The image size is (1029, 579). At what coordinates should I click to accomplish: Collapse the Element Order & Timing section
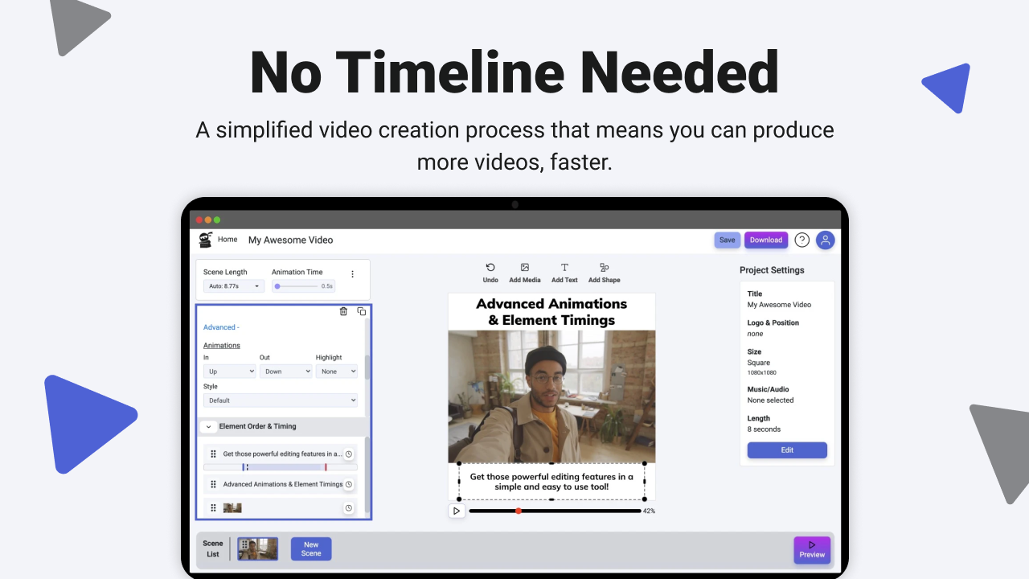point(208,427)
